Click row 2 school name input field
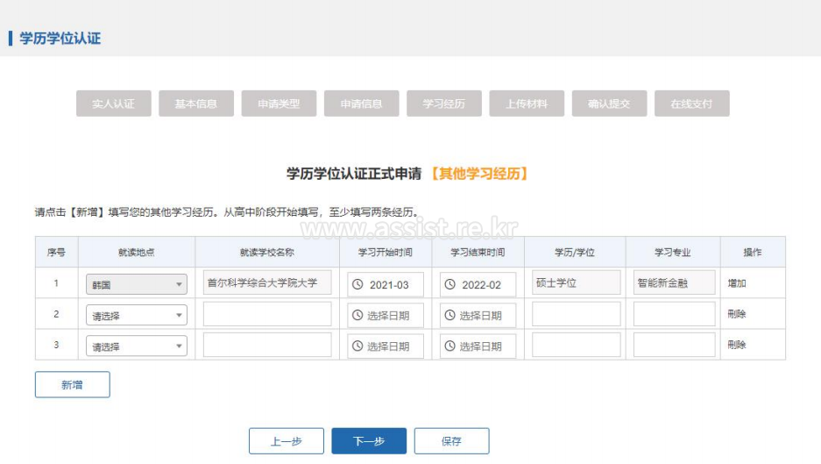Viewport: 821px width, 464px height. [x=267, y=315]
